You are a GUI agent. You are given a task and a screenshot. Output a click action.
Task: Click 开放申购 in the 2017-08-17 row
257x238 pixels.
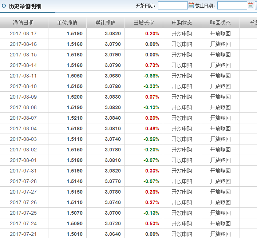pyautogui.click(x=182, y=33)
